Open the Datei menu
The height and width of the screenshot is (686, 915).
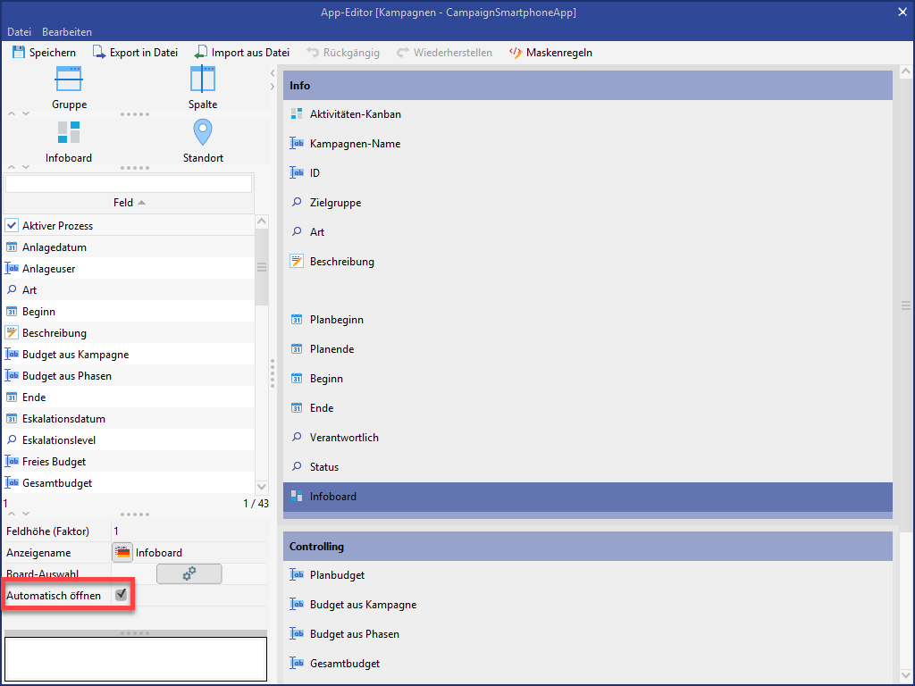coord(19,32)
